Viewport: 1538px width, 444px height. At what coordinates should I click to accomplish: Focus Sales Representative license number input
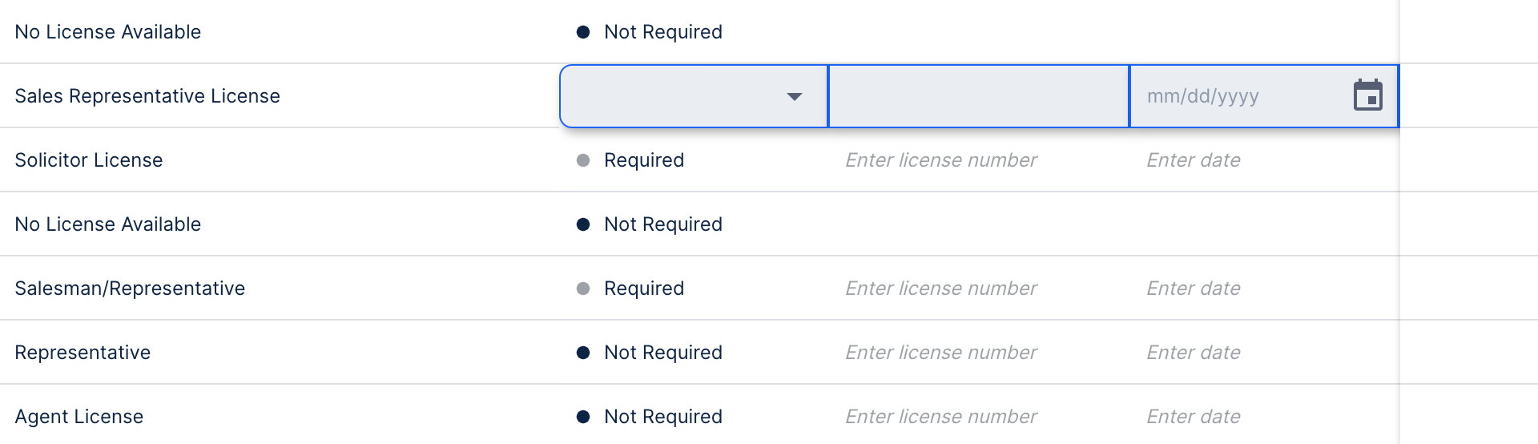(978, 96)
